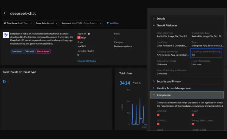
Task: Open the Time Range dropdown
Action: click(x=18, y=23)
